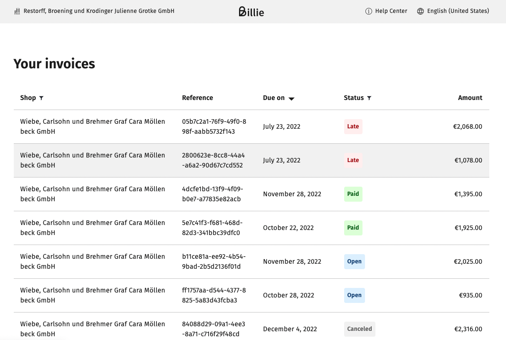
Task: Click the Canceled status badge
Action: pyautogui.click(x=360, y=329)
